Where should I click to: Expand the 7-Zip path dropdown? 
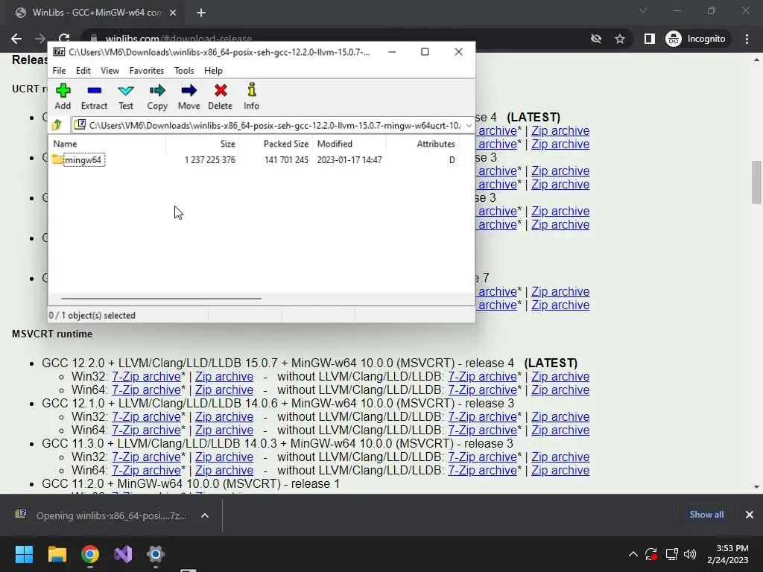[x=469, y=125]
